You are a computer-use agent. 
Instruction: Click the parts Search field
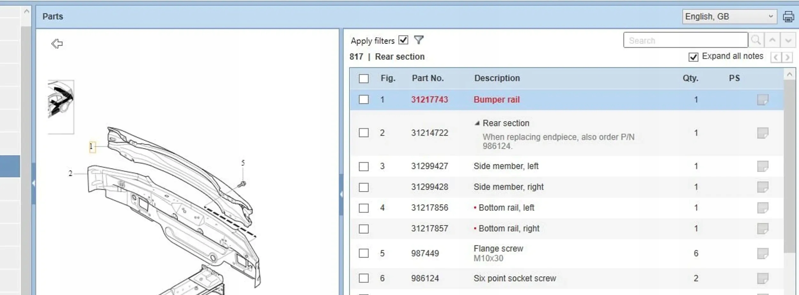coord(686,40)
